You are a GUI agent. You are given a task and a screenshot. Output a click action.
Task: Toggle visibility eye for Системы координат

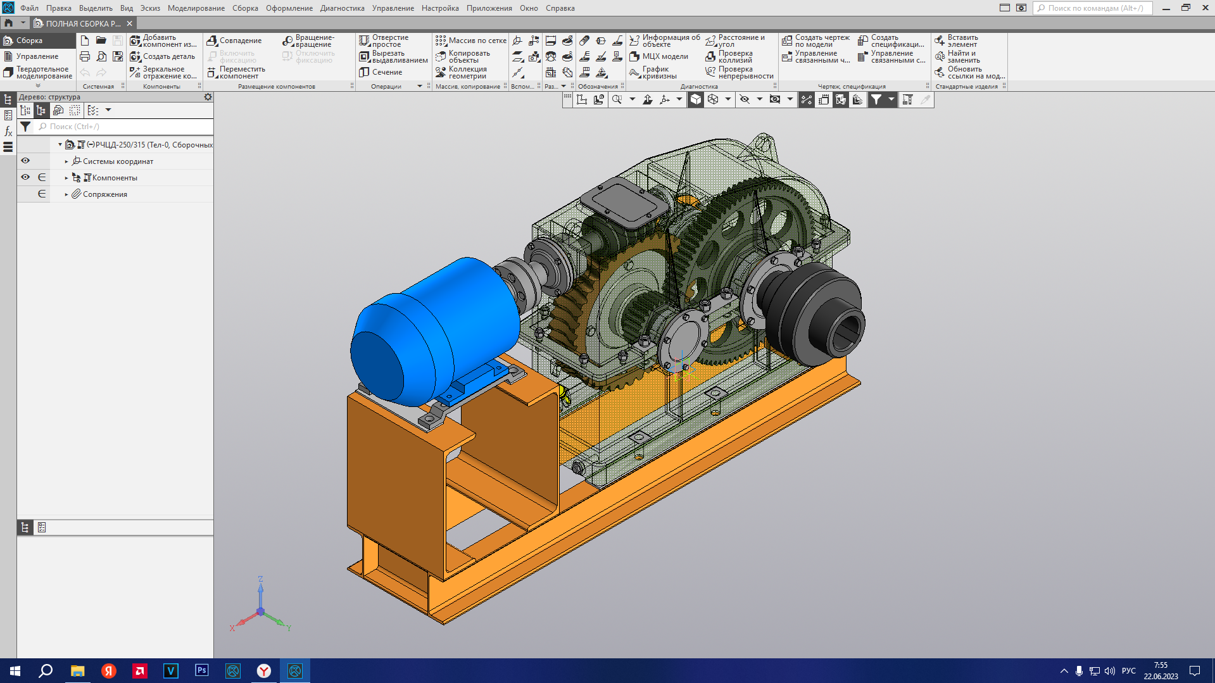25,161
